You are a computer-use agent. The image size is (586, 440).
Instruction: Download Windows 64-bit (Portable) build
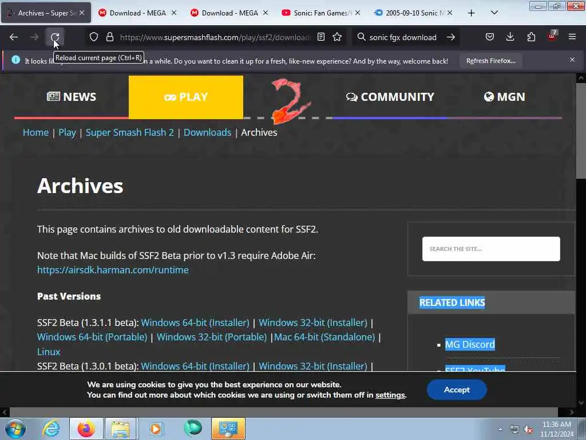[92, 337]
